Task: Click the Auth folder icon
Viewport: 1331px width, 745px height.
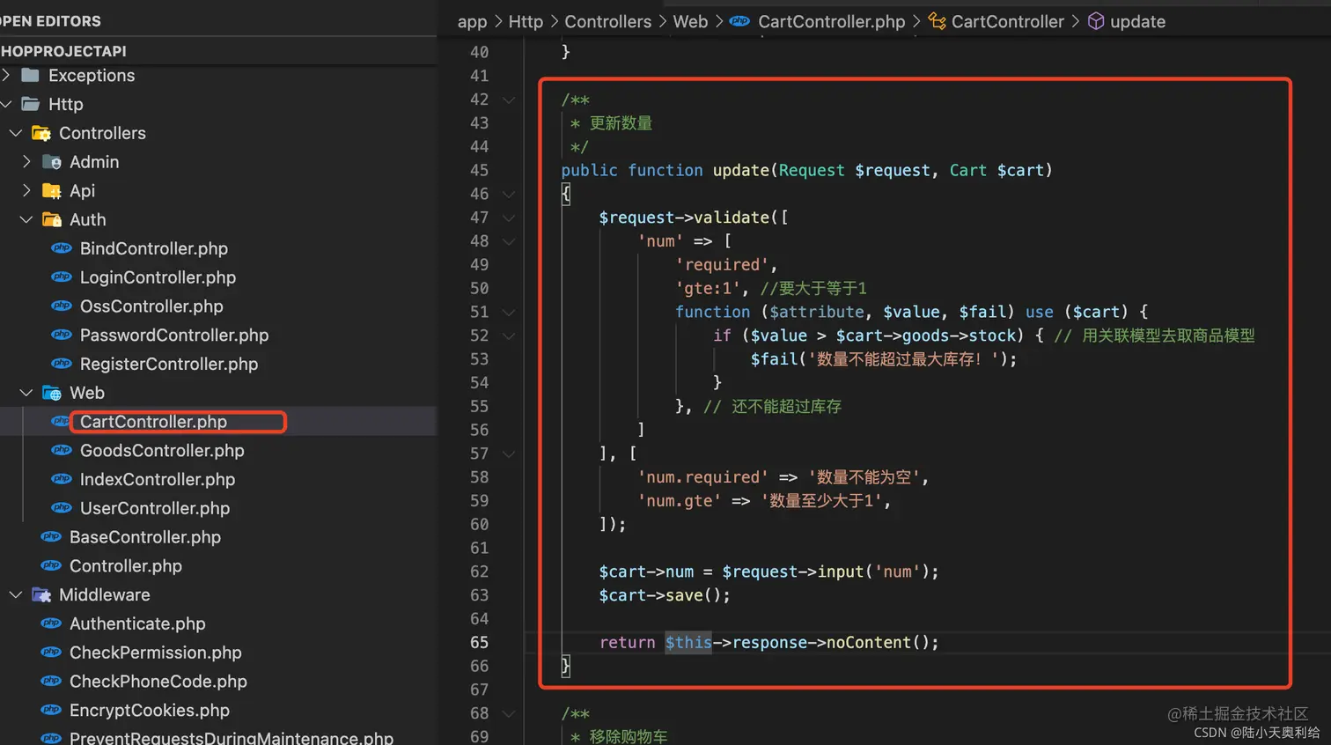Action: pos(52,219)
